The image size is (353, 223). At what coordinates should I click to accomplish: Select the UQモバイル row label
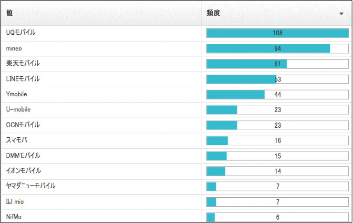[21, 32]
